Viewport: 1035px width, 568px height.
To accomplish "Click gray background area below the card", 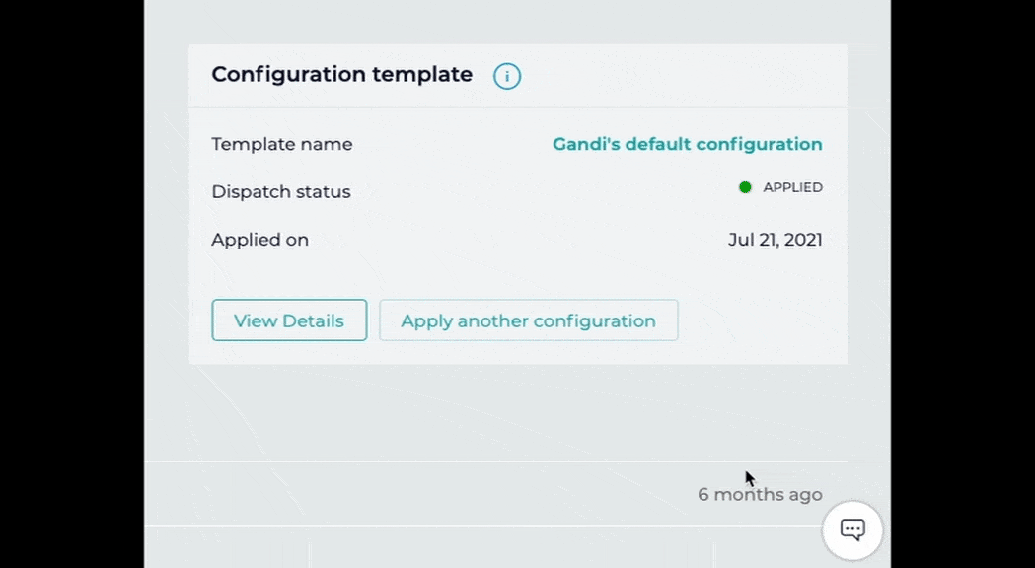I will pos(493,409).
